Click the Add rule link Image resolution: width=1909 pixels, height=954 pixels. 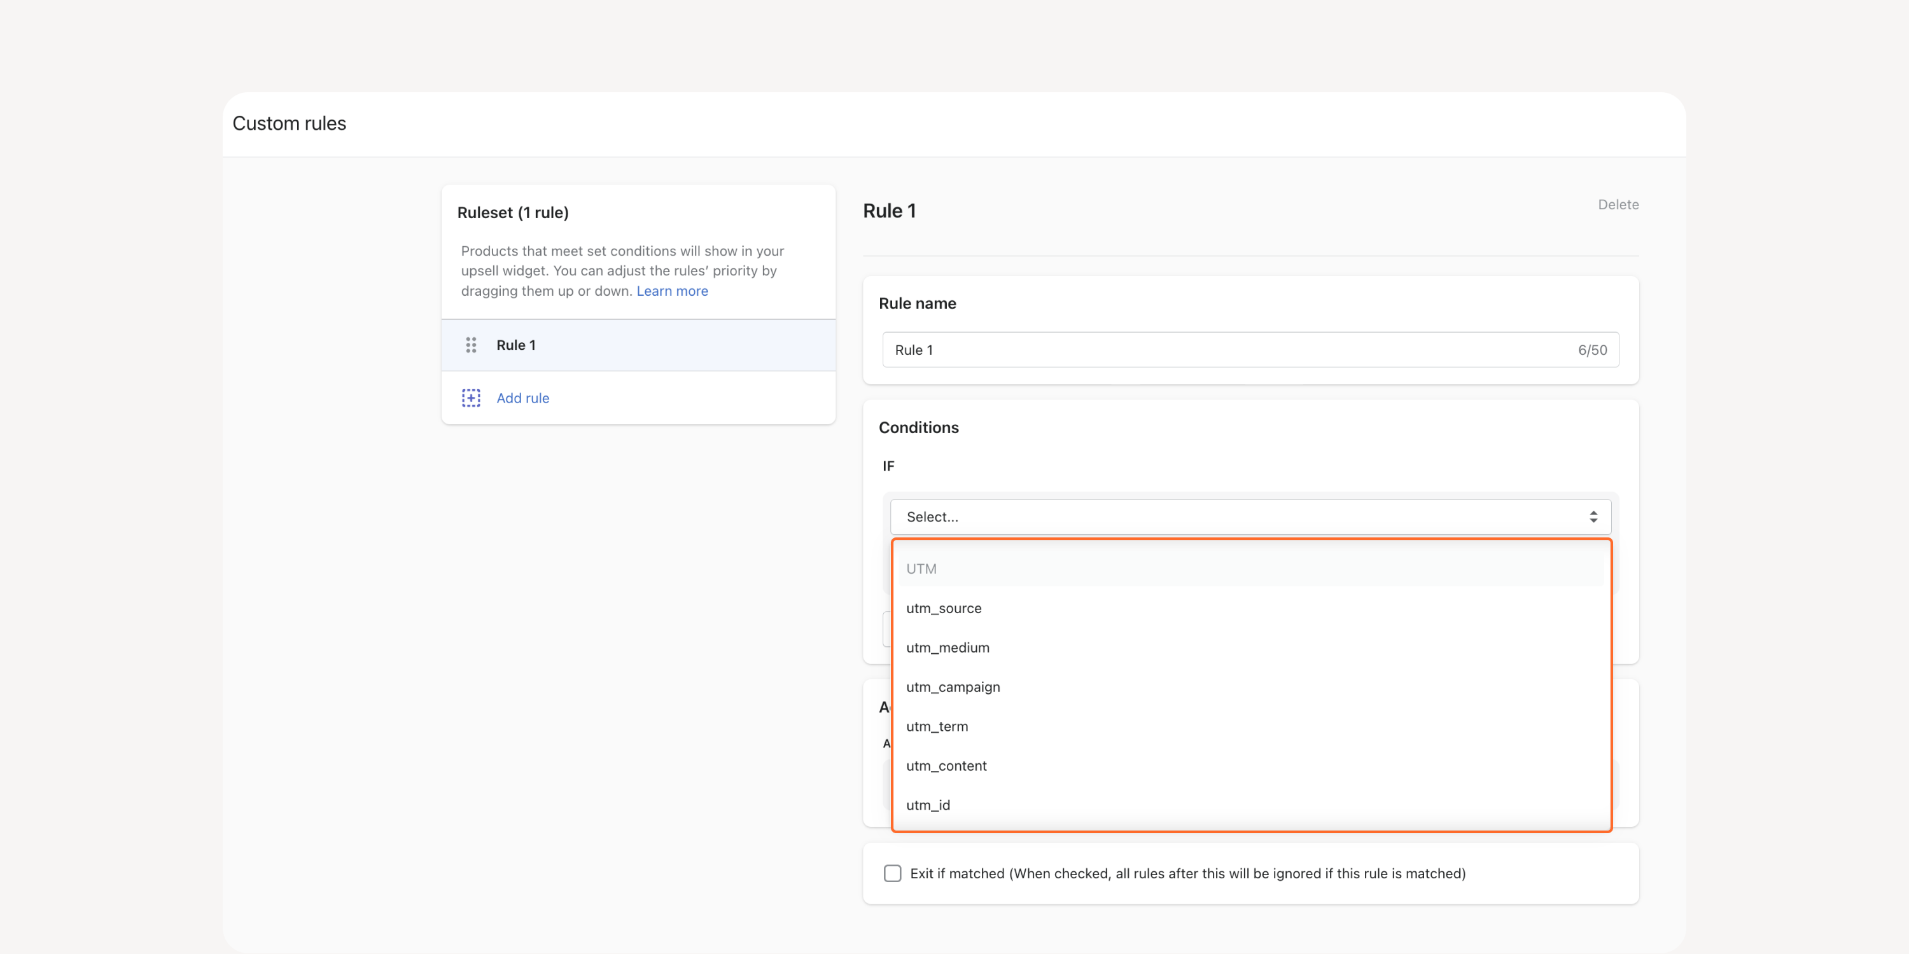click(522, 399)
